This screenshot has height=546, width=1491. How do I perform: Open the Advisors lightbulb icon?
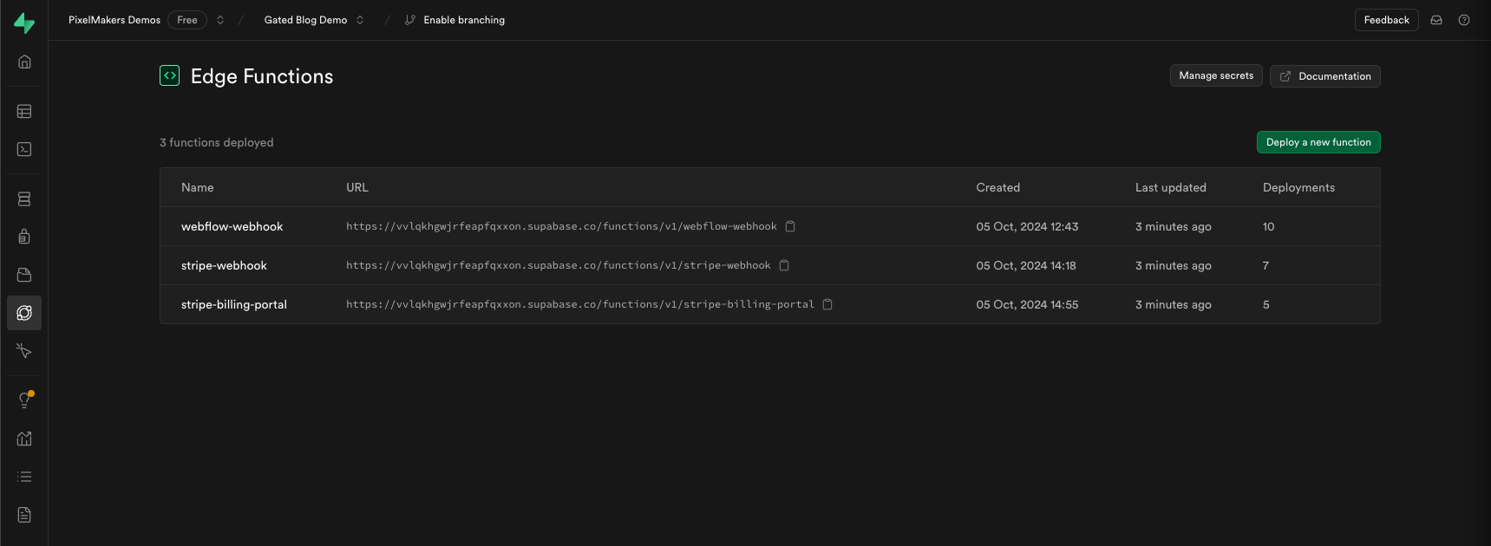pyautogui.click(x=24, y=400)
